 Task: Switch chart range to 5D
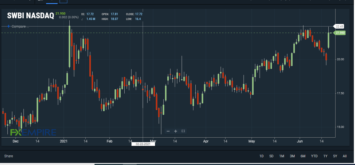(x=271, y=156)
